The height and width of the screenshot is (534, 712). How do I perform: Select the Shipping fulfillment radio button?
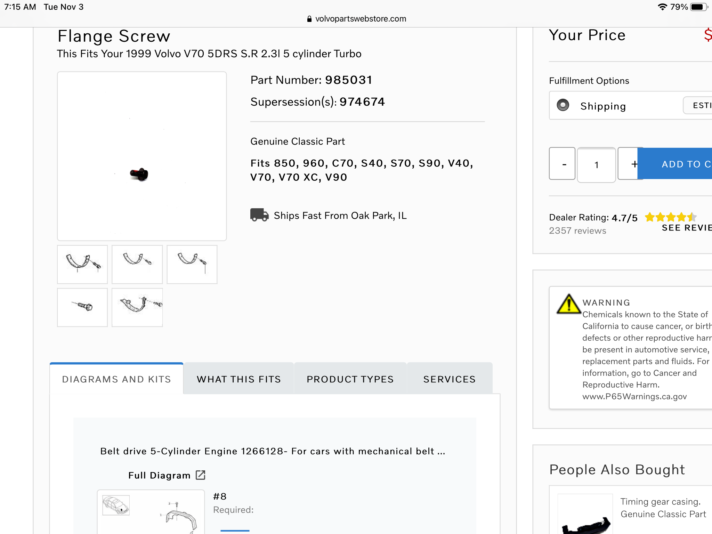coord(563,105)
